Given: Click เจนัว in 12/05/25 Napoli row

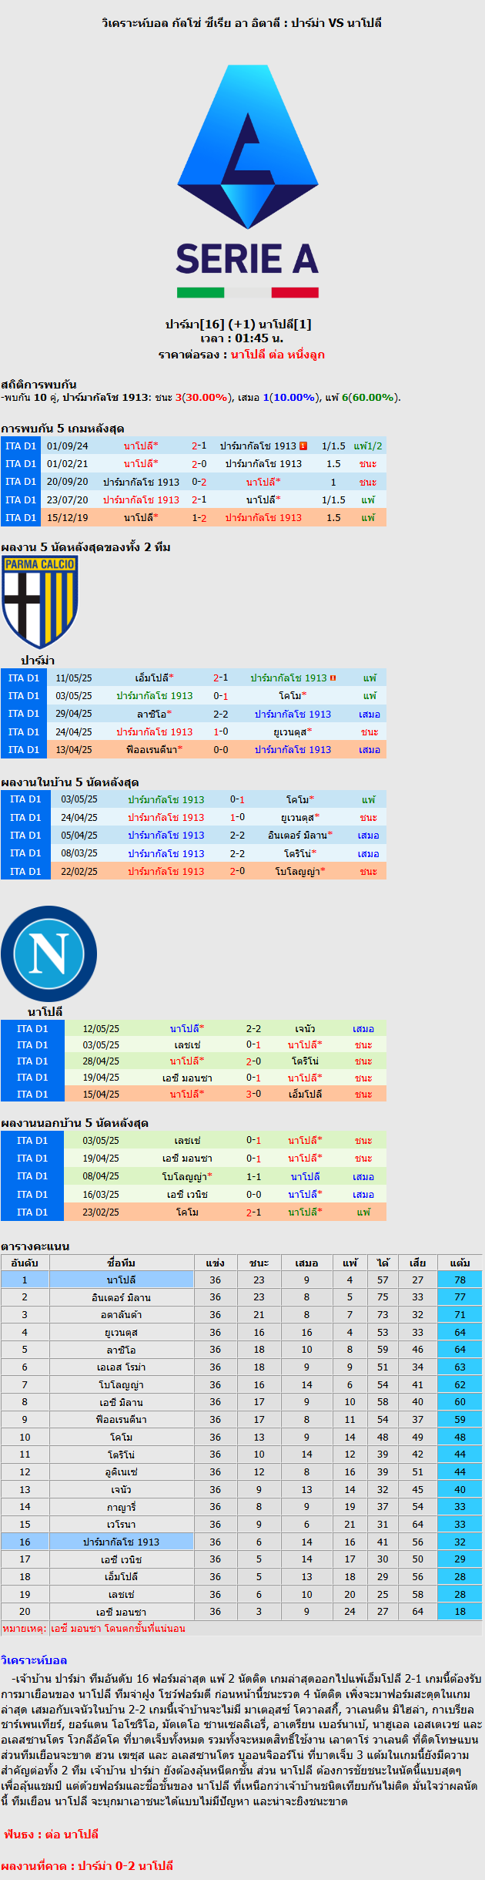Looking at the screenshot, I should [x=305, y=1029].
